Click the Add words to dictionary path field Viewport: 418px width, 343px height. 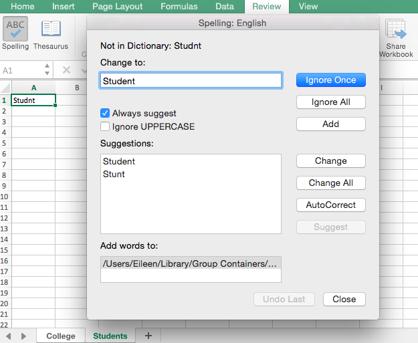click(191, 263)
